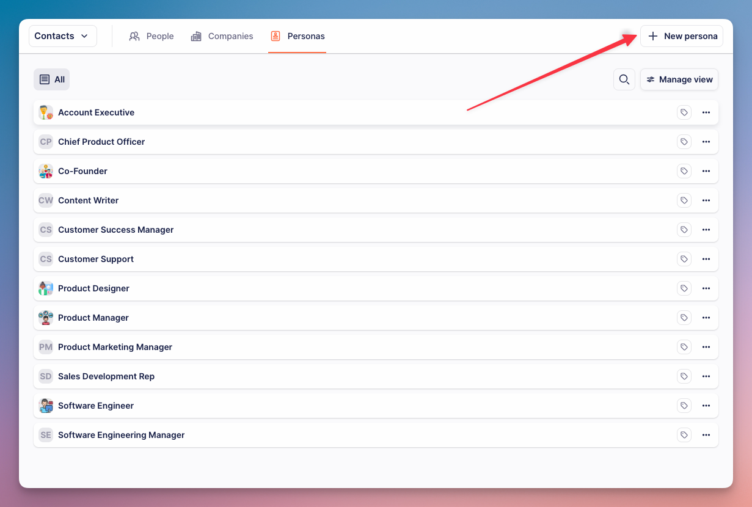Screen dimensions: 752x507
Task: Open more options for Content Writer
Action: pyautogui.click(x=706, y=200)
